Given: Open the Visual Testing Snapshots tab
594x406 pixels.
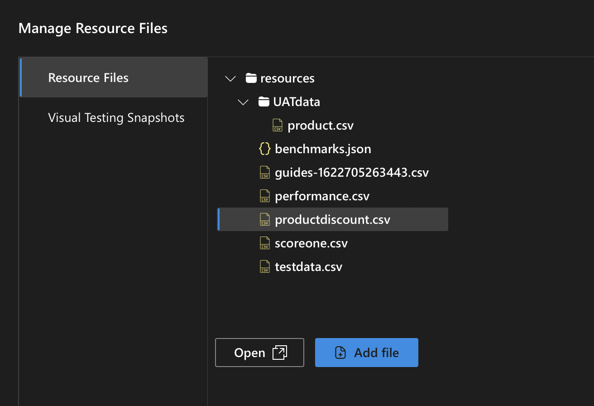Looking at the screenshot, I should [116, 118].
